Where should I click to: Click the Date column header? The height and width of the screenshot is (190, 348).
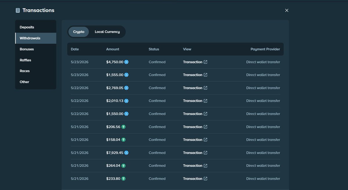point(75,49)
